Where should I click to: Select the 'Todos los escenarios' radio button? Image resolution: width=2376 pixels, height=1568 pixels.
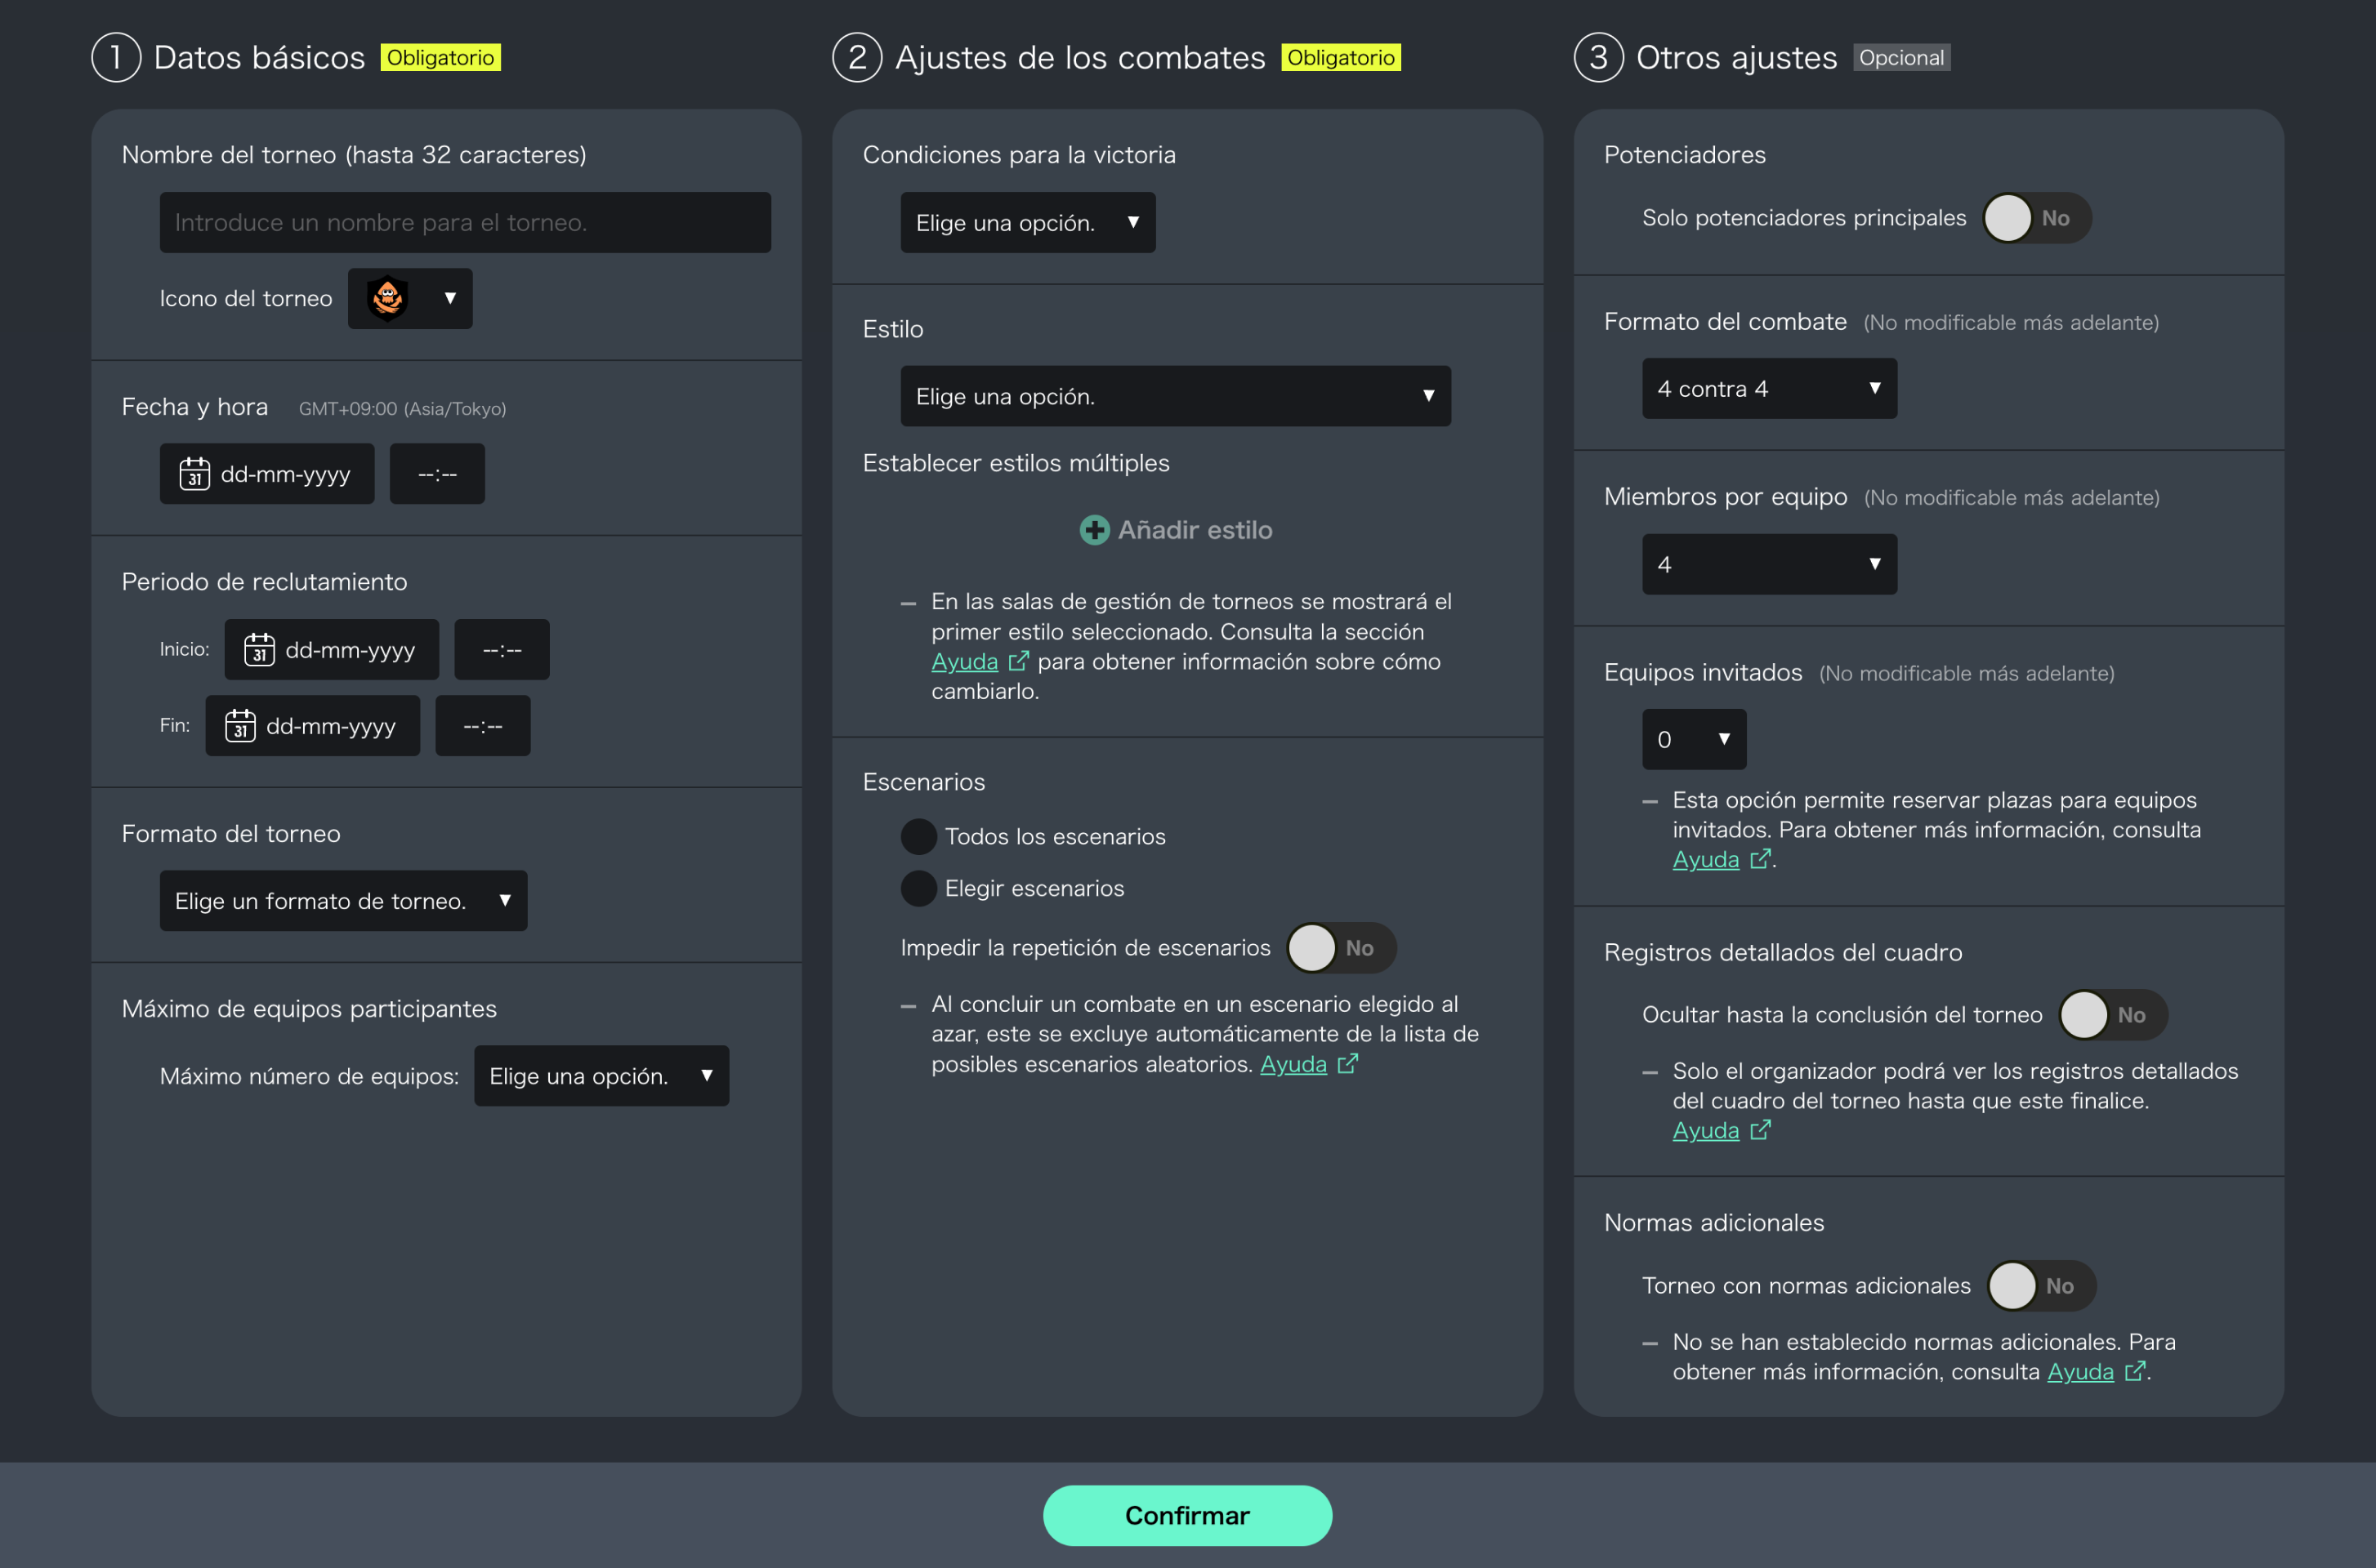click(x=918, y=837)
